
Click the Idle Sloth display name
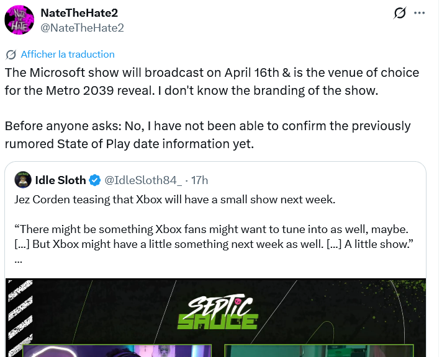tap(60, 180)
